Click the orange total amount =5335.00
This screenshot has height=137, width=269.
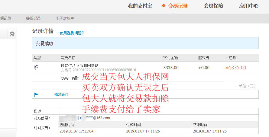pyautogui.click(x=236, y=68)
